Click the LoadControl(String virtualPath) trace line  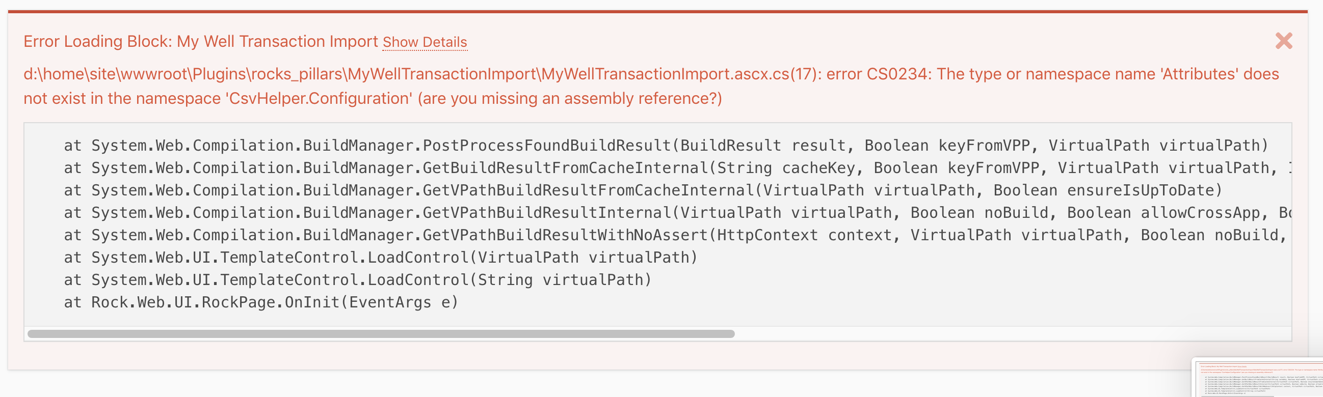pos(357,280)
